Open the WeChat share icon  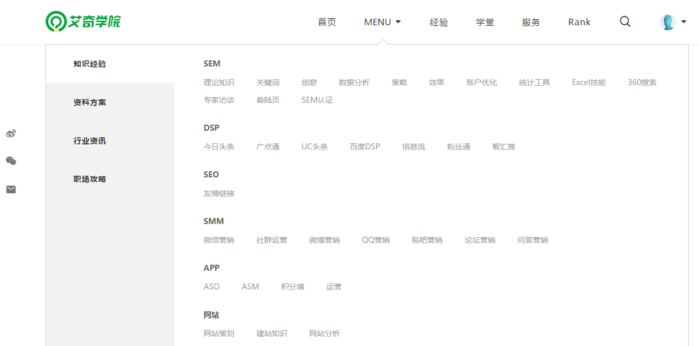pyautogui.click(x=11, y=161)
